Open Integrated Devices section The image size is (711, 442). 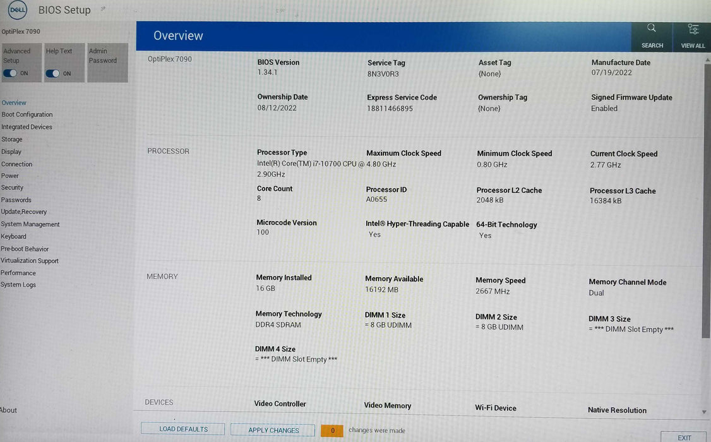(27, 127)
